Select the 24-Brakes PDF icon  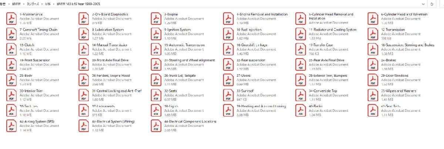(373, 65)
